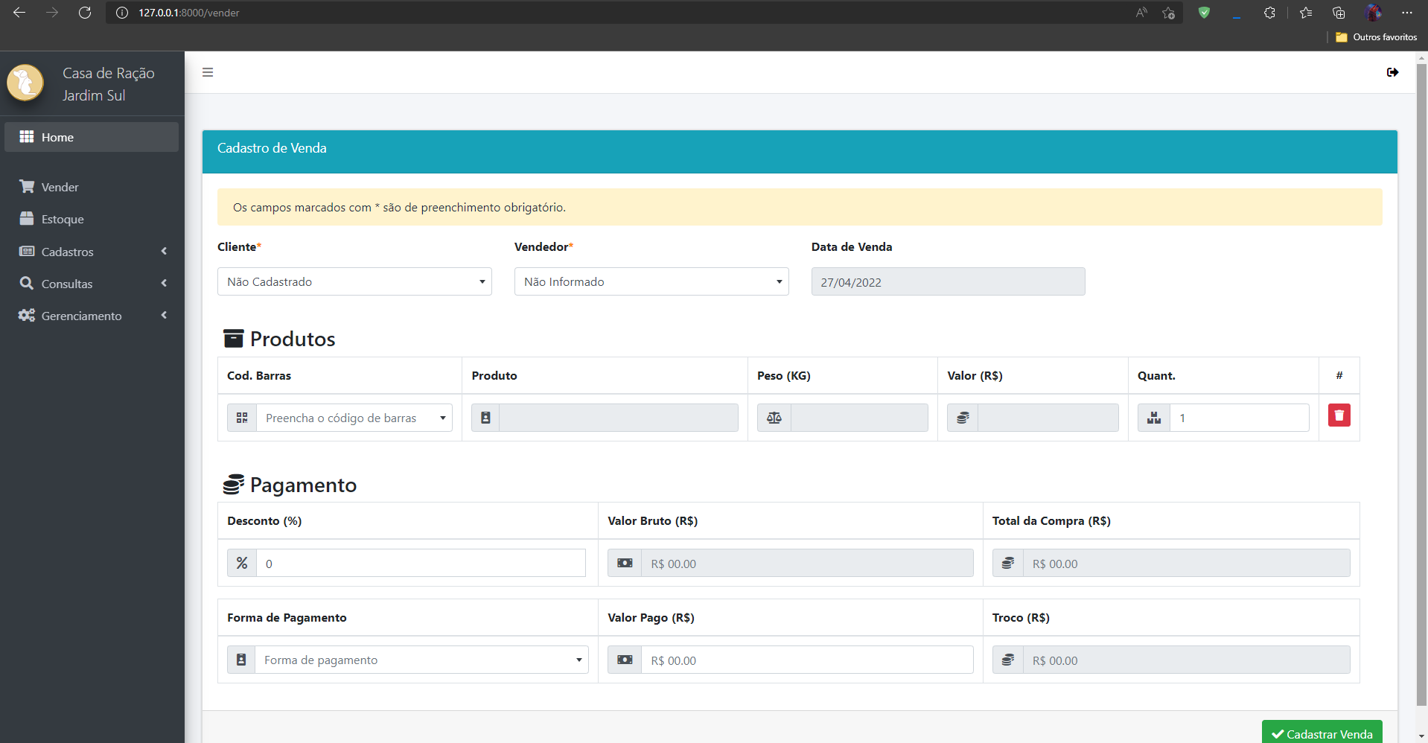Open Outros favoritos bookmarks folder
Viewport: 1428px width, 743px height.
click(x=1376, y=37)
